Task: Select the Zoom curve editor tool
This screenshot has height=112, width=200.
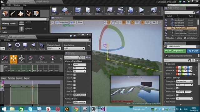Action: (22, 59)
